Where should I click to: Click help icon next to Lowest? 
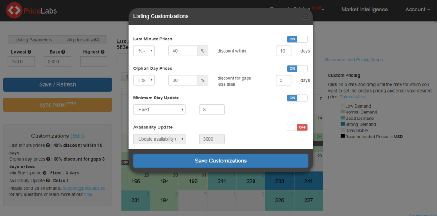pyautogui.click(x=30, y=52)
